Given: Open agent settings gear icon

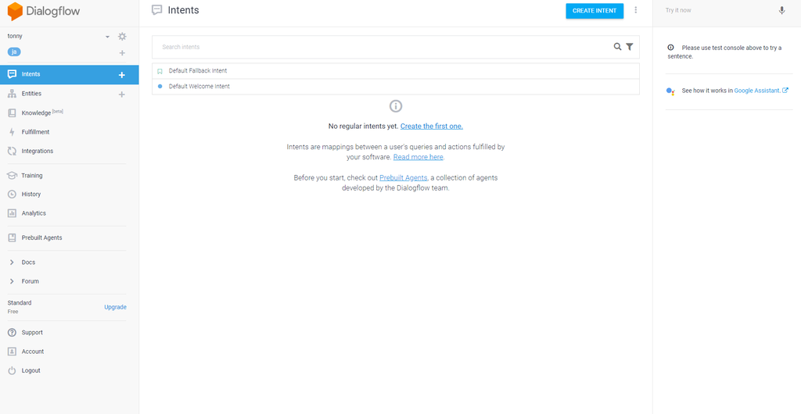Looking at the screenshot, I should tap(122, 37).
